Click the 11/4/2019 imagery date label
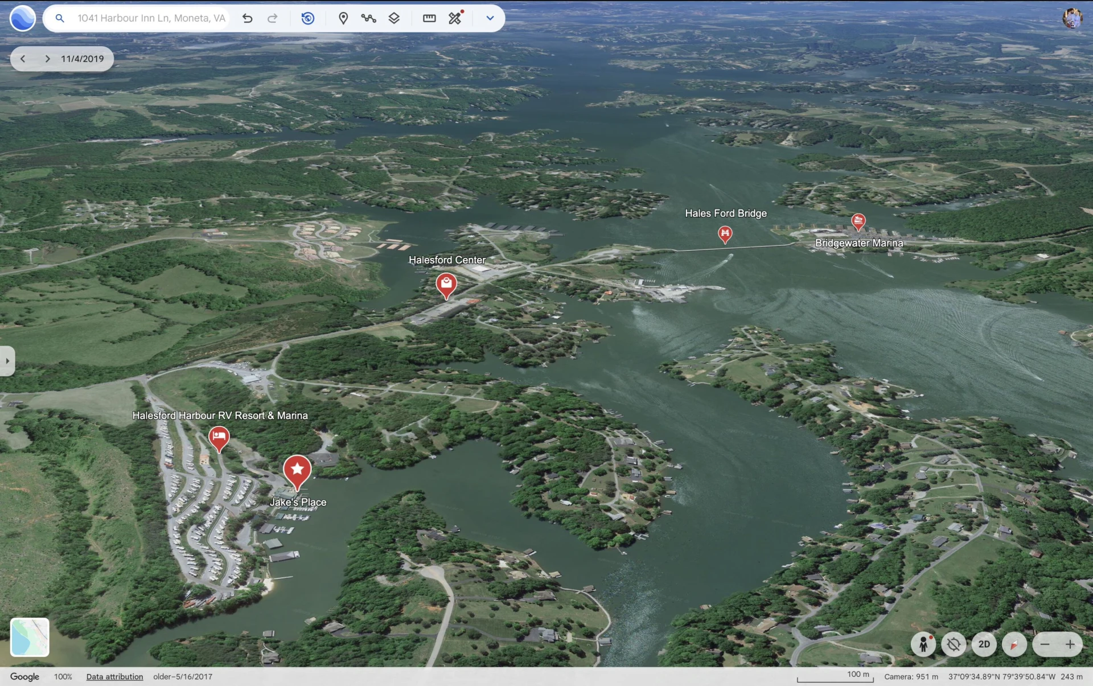 [83, 59]
